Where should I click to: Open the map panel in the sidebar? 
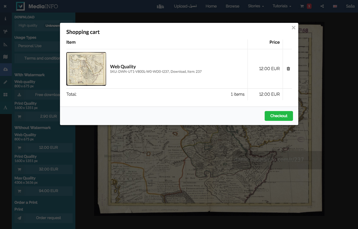coord(5,57)
